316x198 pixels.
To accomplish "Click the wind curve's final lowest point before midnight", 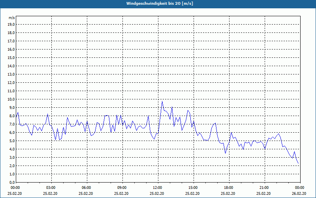I will pos(298,164).
